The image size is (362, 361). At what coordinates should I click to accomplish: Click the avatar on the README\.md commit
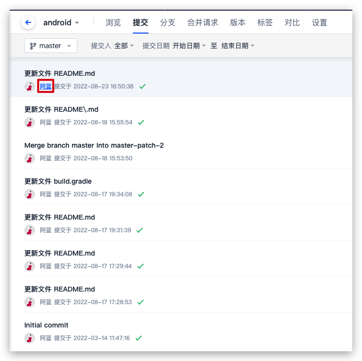30,122
